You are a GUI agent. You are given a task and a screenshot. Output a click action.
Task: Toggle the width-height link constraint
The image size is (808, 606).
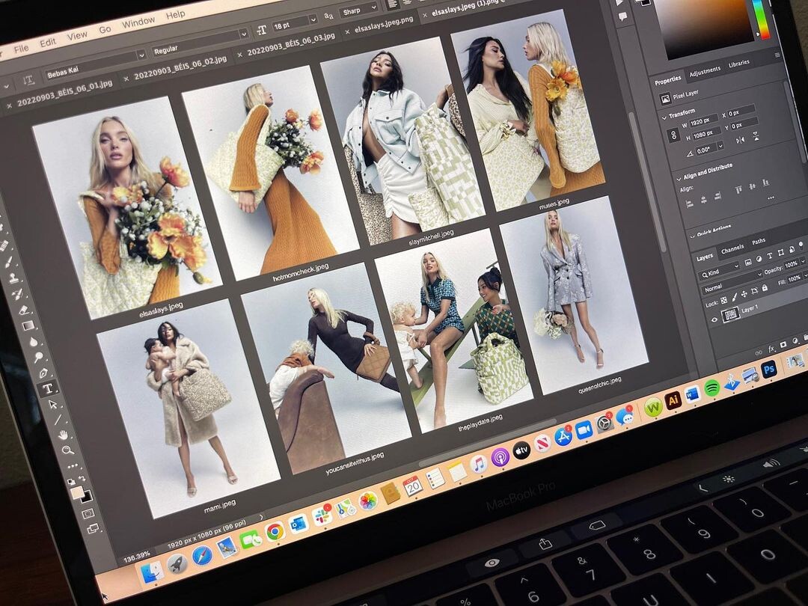(x=673, y=135)
